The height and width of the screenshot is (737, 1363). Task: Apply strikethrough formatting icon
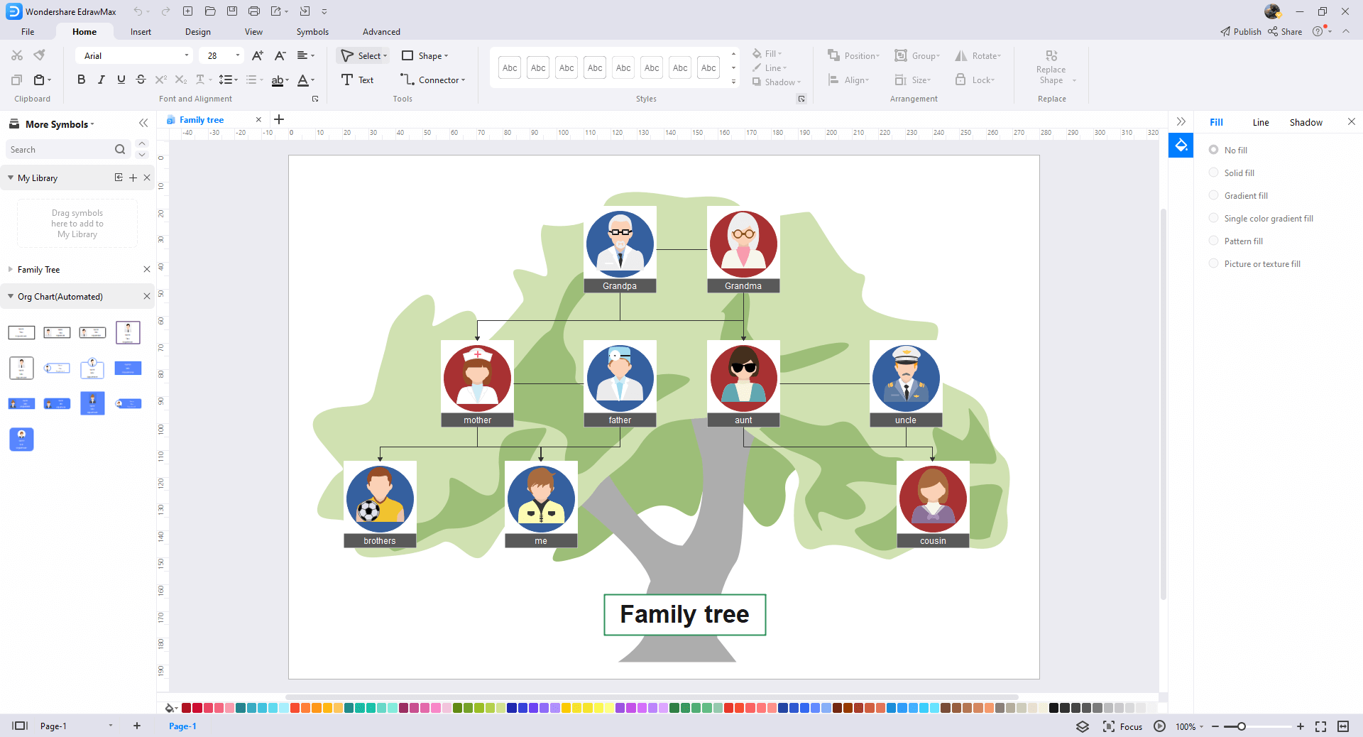tap(141, 80)
